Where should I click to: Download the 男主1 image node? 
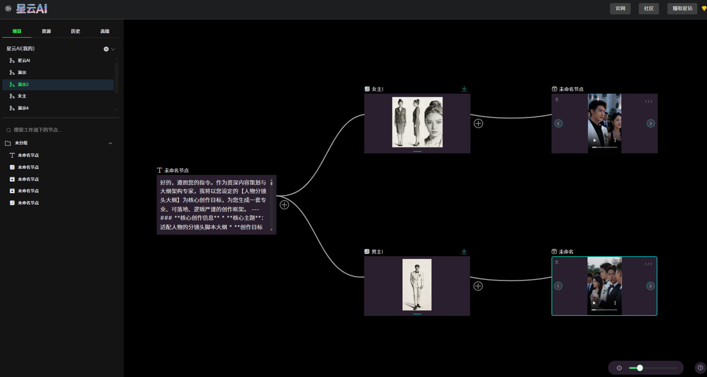[464, 252]
